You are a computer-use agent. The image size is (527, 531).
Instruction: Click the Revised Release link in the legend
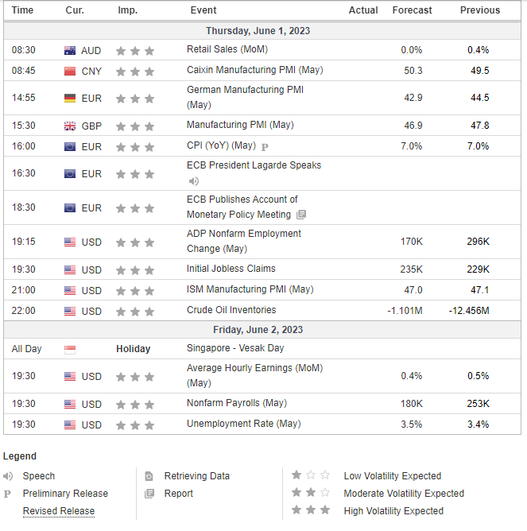[x=59, y=511]
